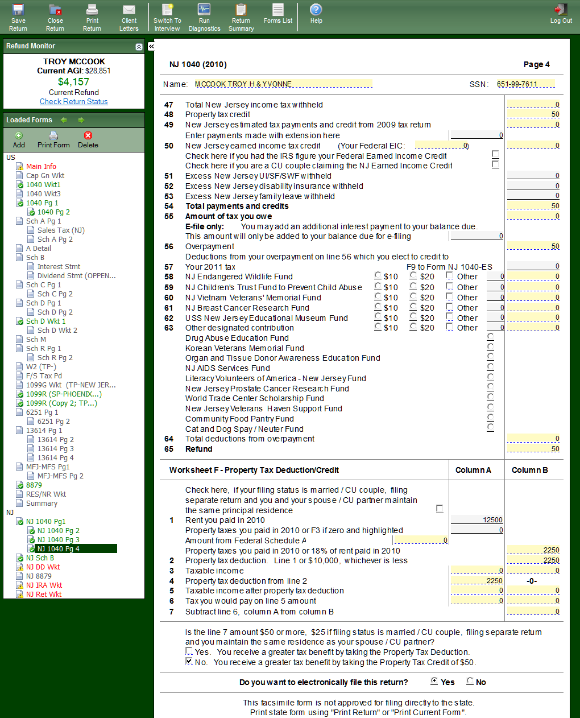The width and height of the screenshot is (580, 718).
Task: Collapse the left sidebar with the arrow button
Action: click(x=151, y=47)
